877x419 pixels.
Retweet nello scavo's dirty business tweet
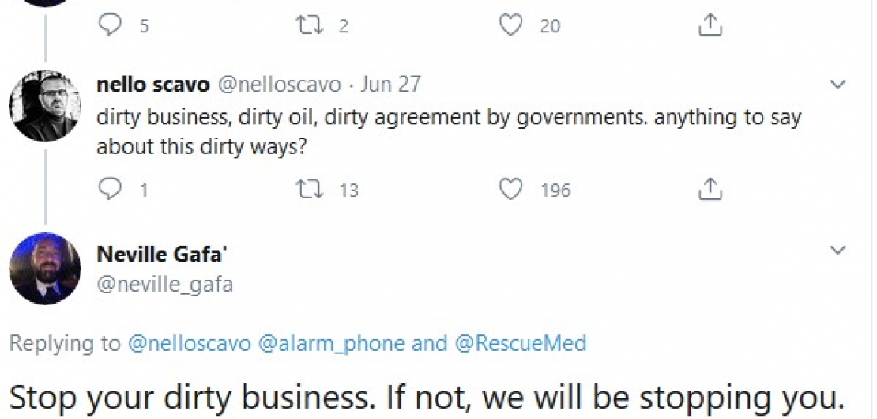309,189
